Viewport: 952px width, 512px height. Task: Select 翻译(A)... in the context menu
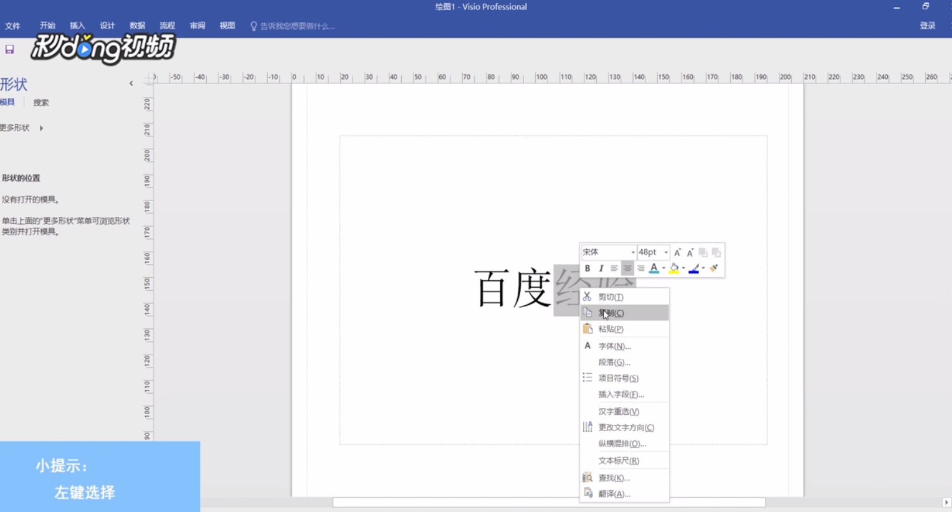[x=624, y=494]
